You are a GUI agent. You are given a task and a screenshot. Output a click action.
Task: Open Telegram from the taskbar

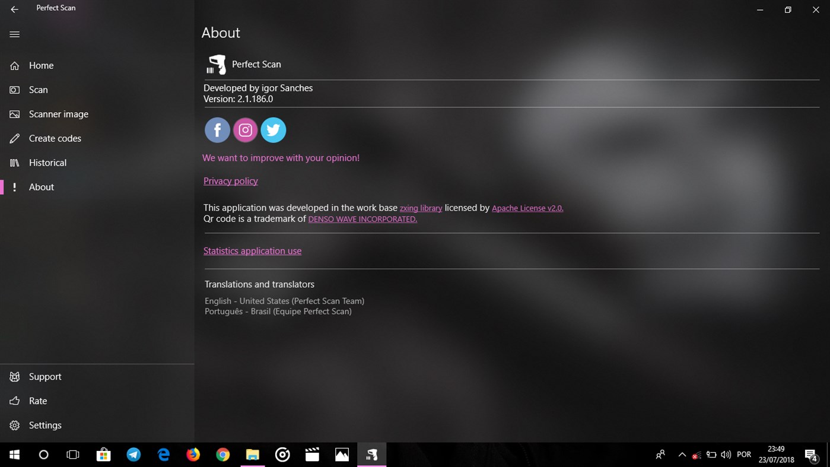133,455
